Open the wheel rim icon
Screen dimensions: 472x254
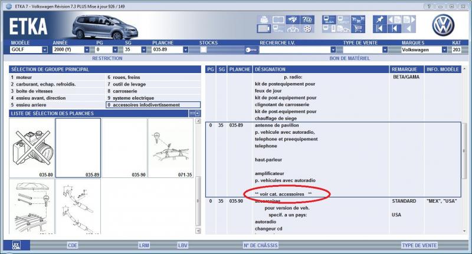[x=307, y=28]
